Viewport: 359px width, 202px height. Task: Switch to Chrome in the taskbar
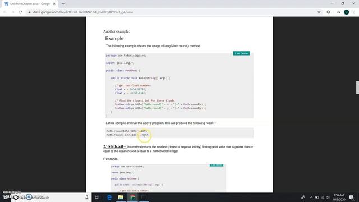(132, 197)
